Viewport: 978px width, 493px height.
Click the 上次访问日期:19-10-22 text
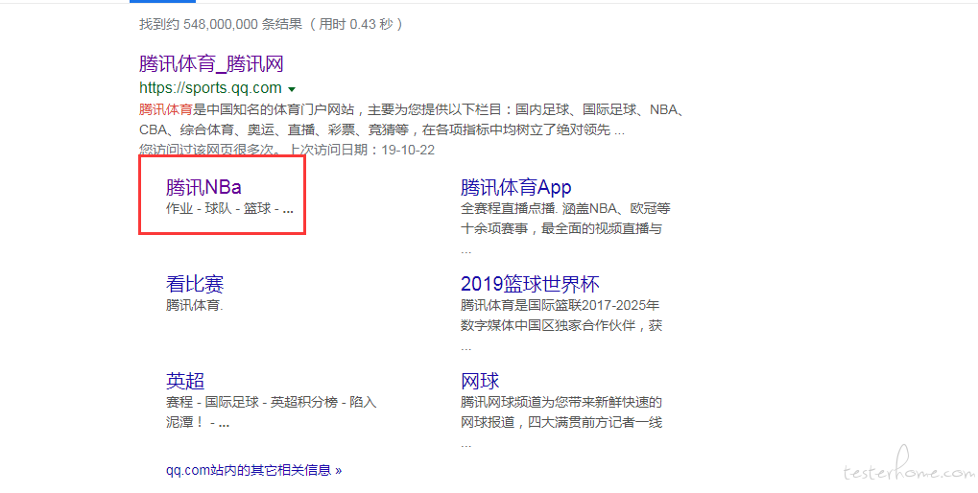click(x=361, y=151)
